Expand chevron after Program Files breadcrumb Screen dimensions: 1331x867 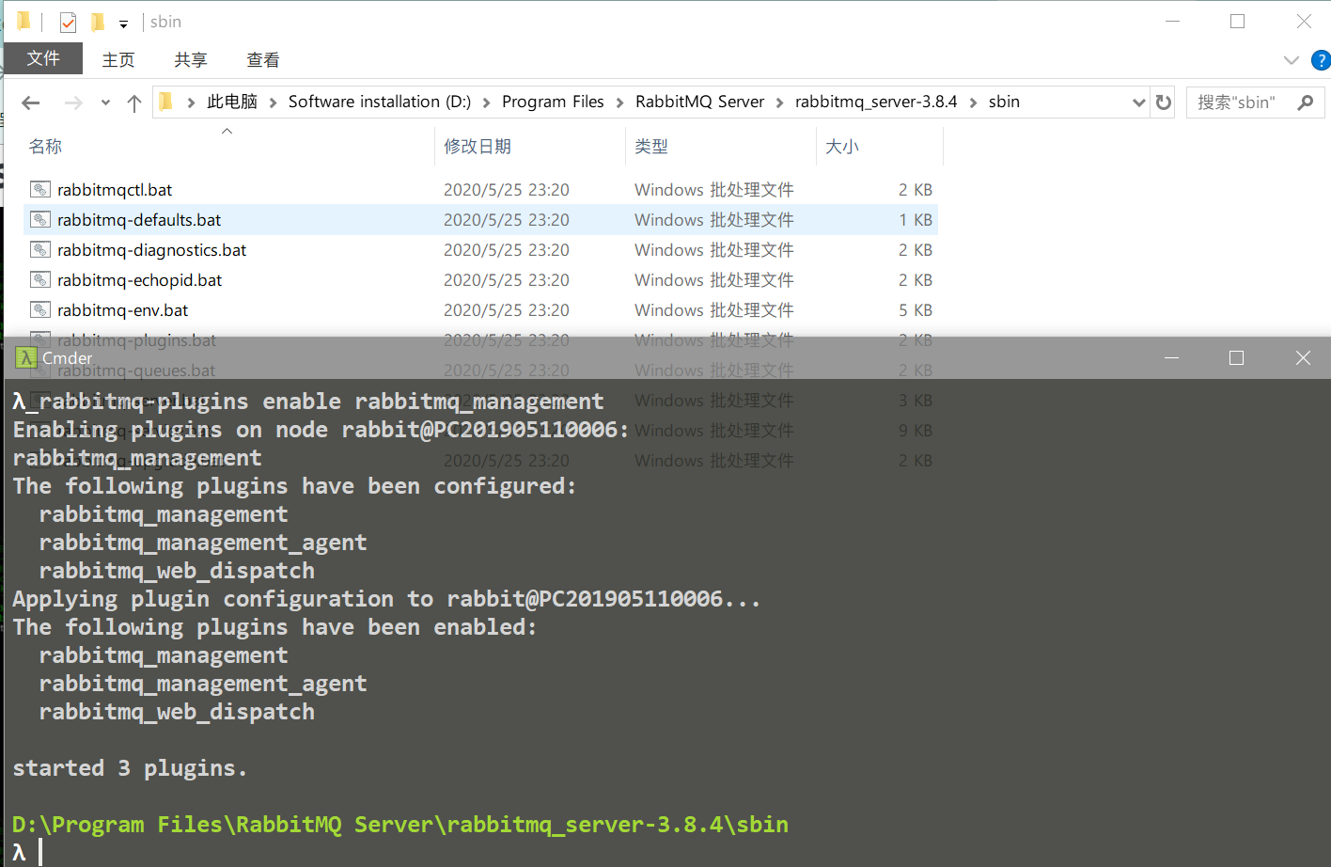619,102
